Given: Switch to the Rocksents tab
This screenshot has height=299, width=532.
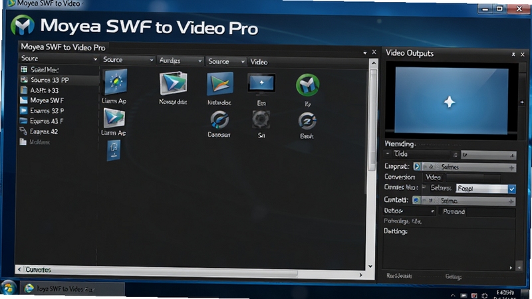Looking at the screenshot, I should point(400,276).
